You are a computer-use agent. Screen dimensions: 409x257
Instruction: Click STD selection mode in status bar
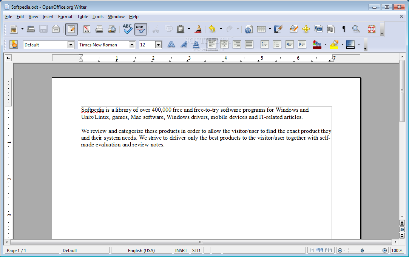(x=196, y=251)
